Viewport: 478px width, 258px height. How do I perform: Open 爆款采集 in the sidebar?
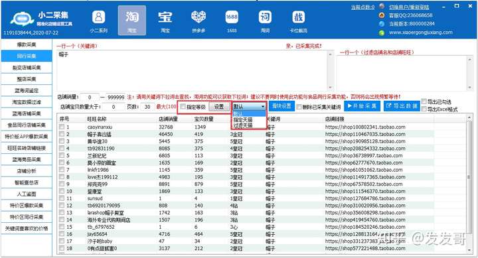[x=27, y=44]
